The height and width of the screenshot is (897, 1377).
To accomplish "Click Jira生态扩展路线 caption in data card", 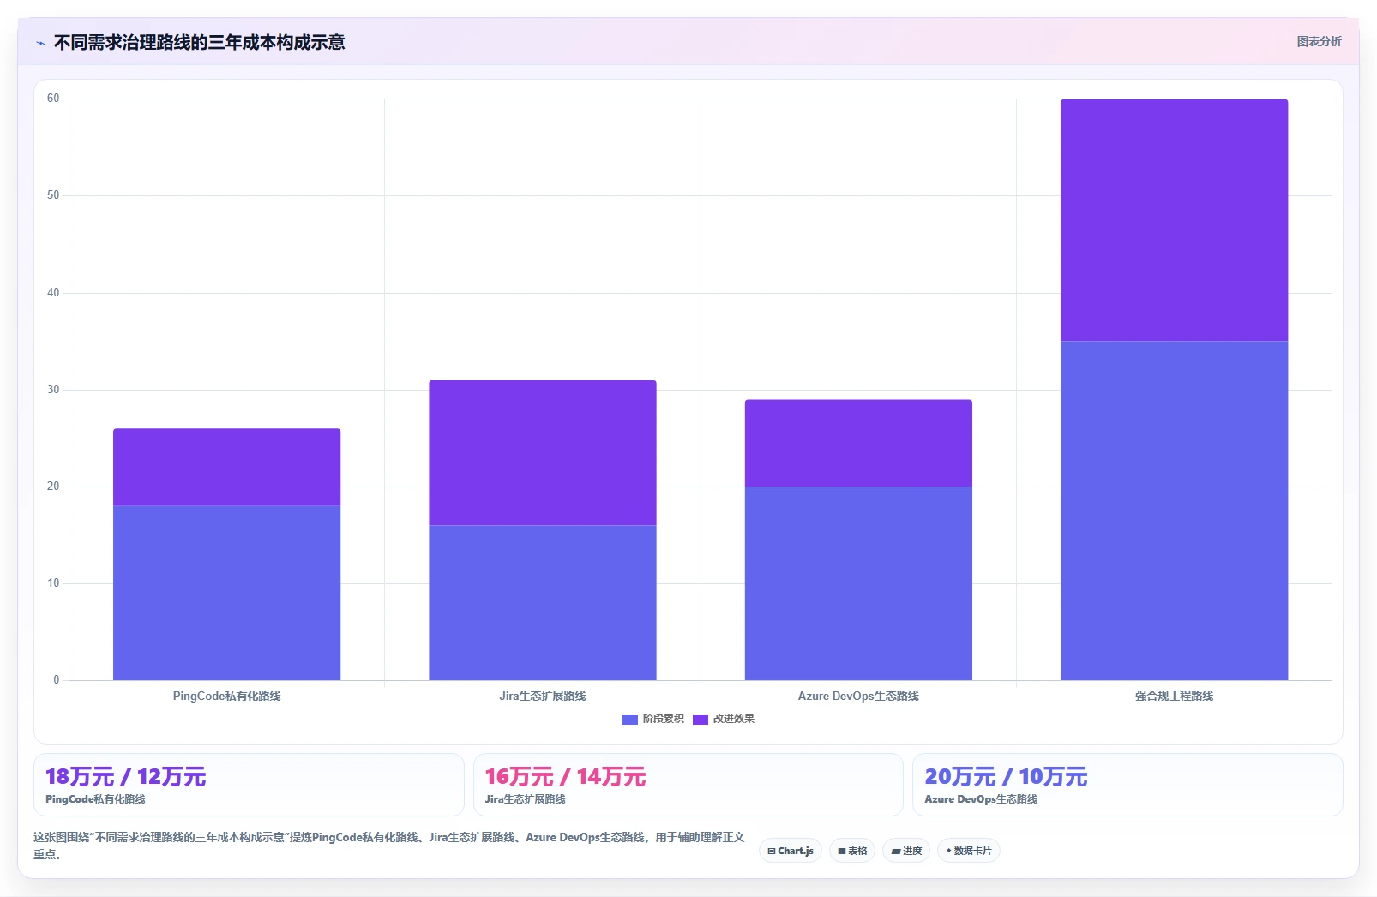I will (526, 799).
